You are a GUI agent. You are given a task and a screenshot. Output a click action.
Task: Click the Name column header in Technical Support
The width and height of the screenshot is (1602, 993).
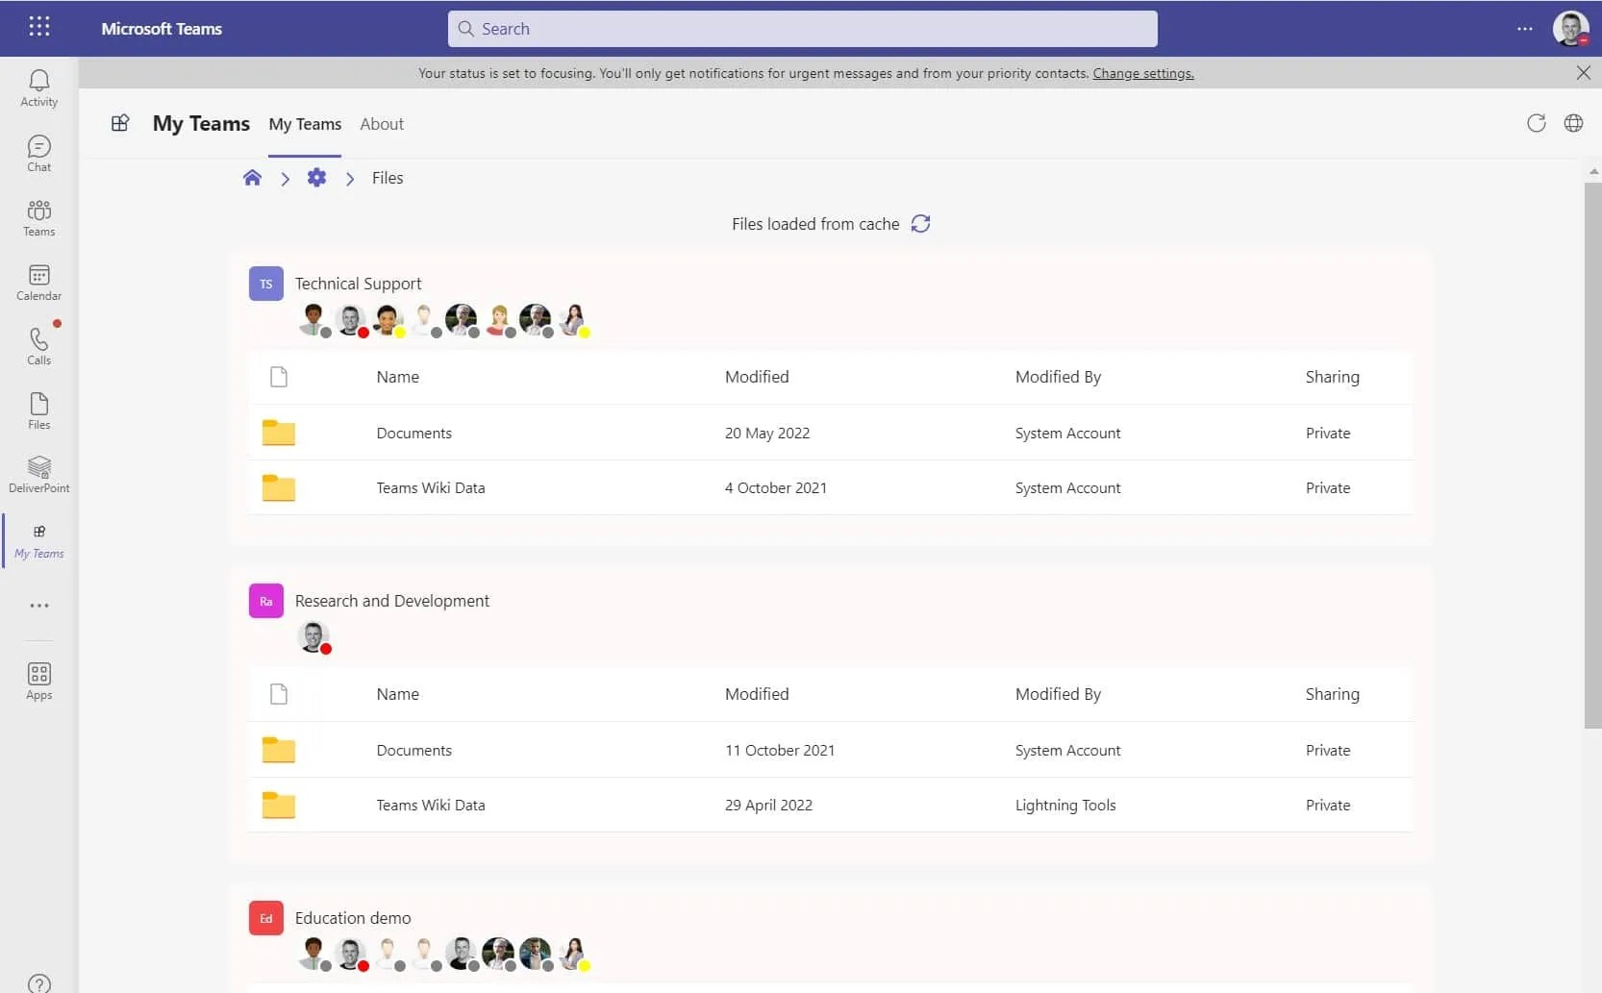(x=398, y=377)
